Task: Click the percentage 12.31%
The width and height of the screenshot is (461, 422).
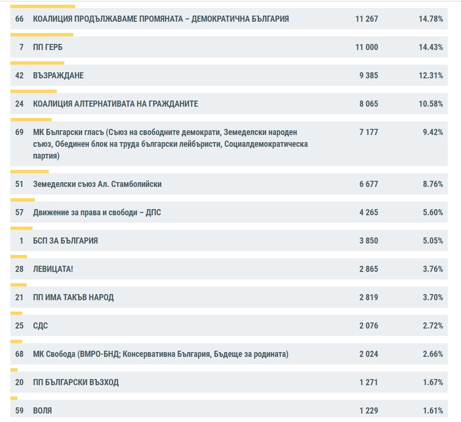Action: 431,76
